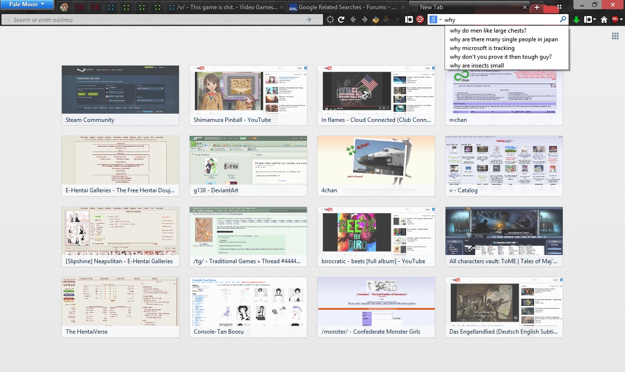Image resolution: width=625 pixels, height=372 pixels.
Task: Open the g138 - DeviantArt tile
Action: coord(248,166)
